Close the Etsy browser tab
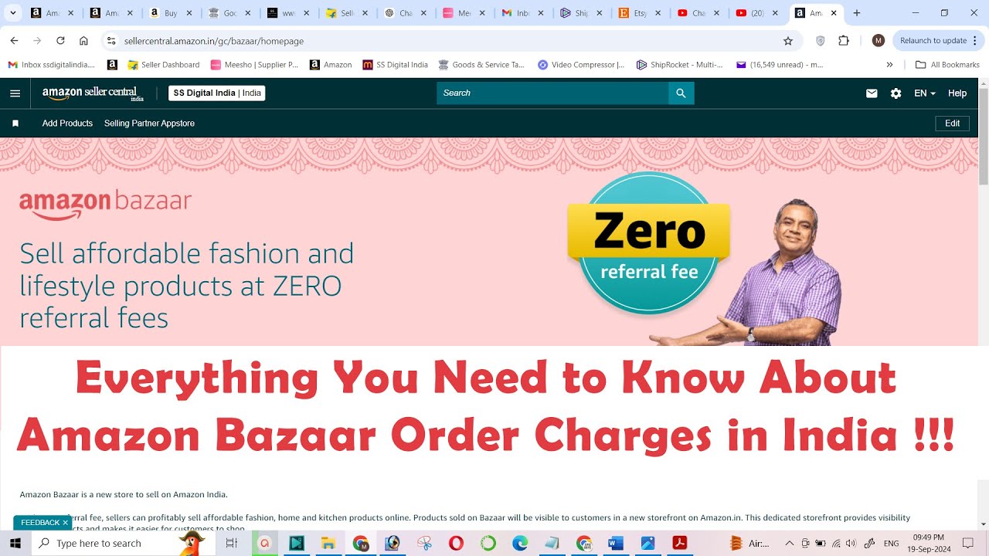Viewport: 989px width, 556px height. pyautogui.click(x=658, y=13)
